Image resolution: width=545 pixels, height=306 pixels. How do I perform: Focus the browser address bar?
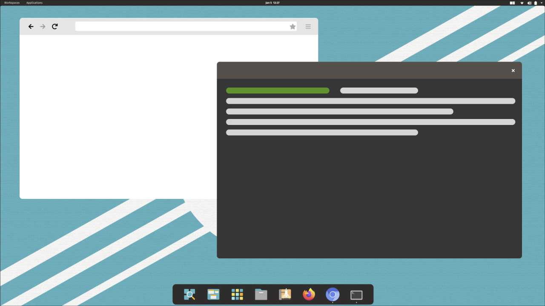pyautogui.click(x=186, y=26)
